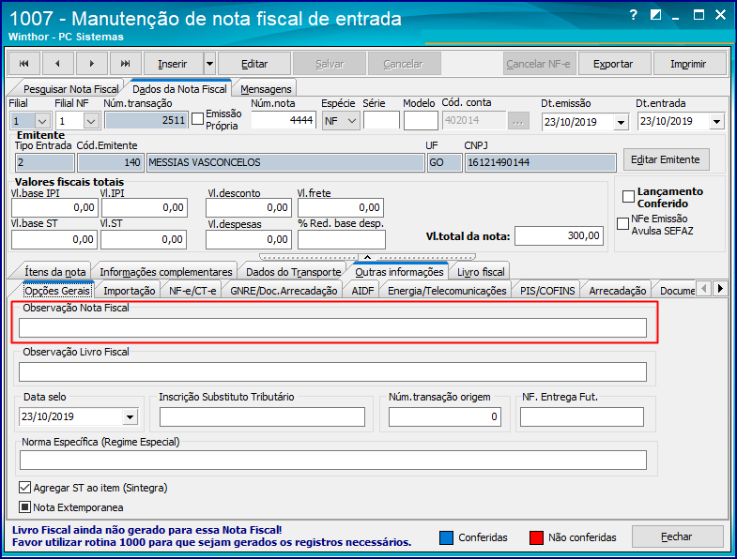Click red Não conferidas color swatch
The width and height of the screenshot is (737, 559).
pyautogui.click(x=536, y=537)
